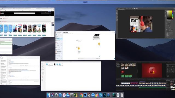Screen dimensions: 175x98
Task: Bring the Chrome browser window to front
Action: coord(27,22)
